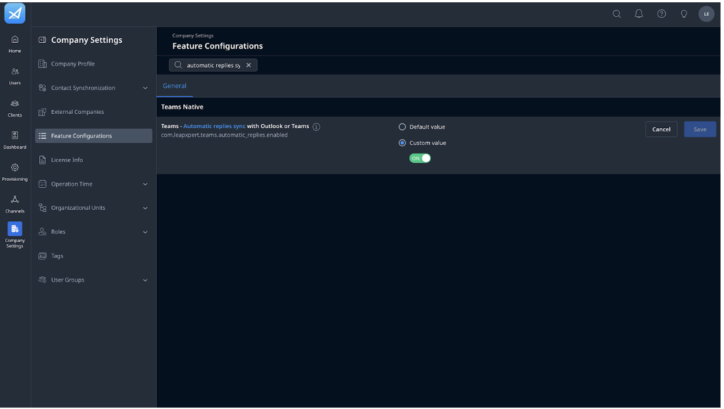
Task: Open Company Profile menu item
Action: coord(94,64)
